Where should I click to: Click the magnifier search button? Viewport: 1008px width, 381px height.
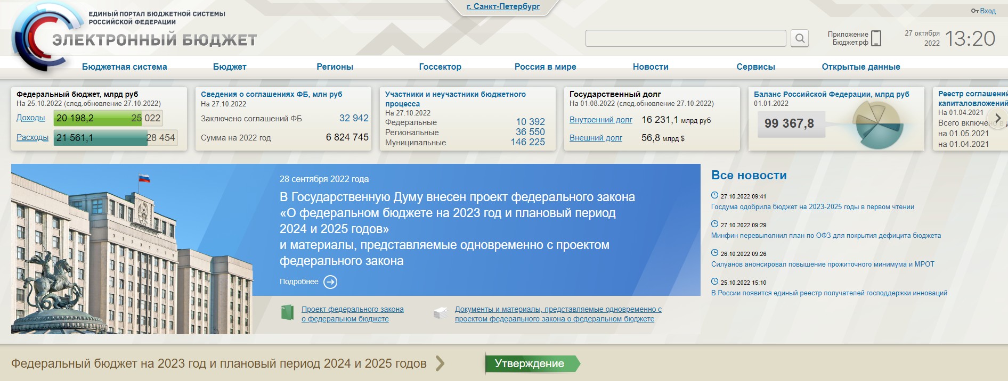800,38
